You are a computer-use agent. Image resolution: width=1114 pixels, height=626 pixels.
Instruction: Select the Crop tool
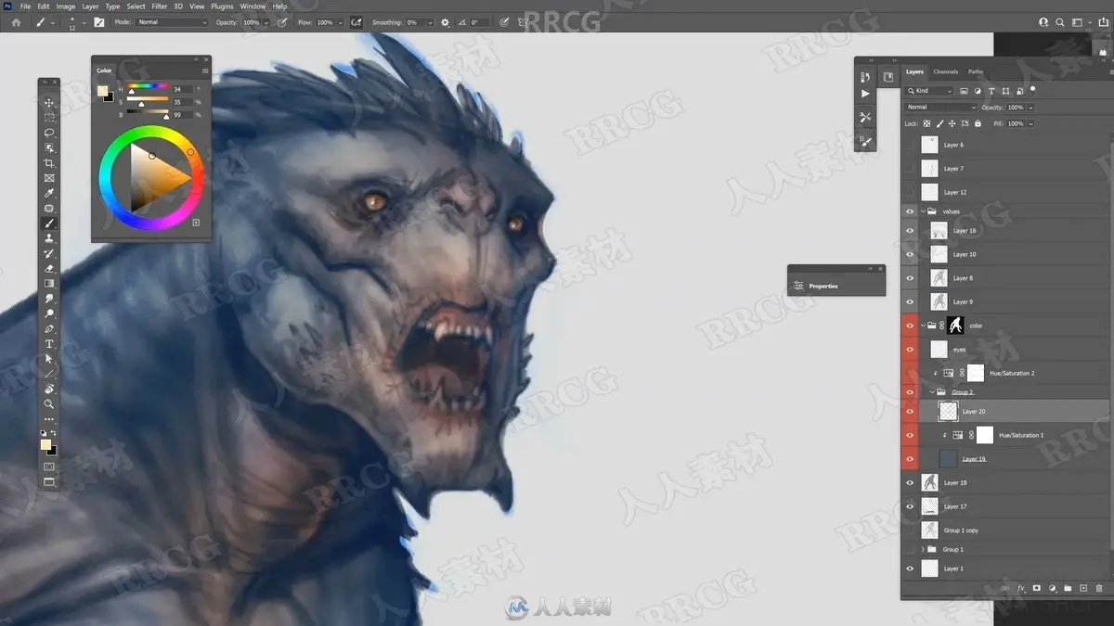(x=49, y=163)
